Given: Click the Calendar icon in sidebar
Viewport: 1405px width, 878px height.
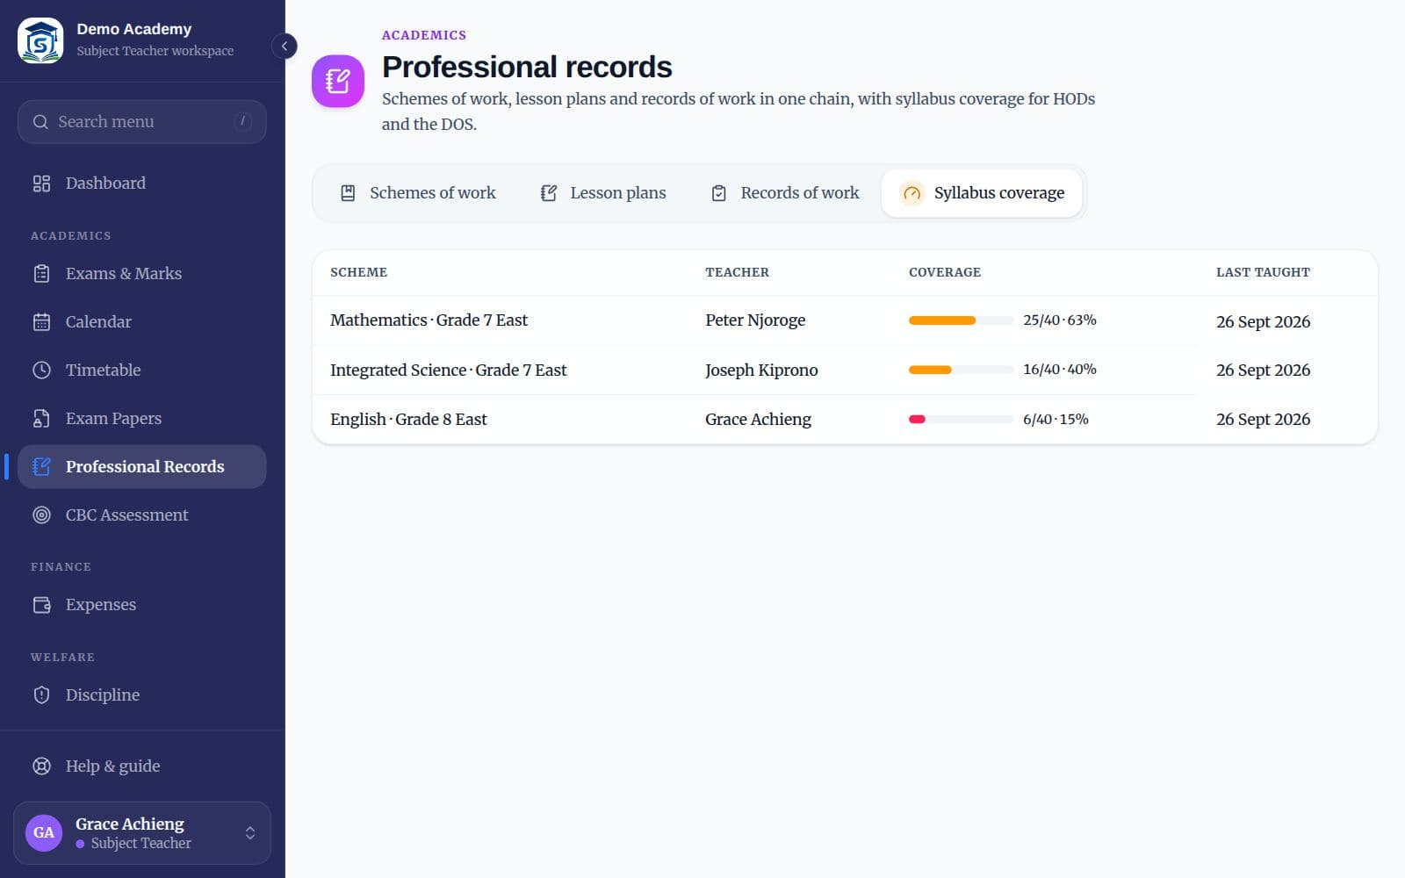Looking at the screenshot, I should (x=41, y=322).
